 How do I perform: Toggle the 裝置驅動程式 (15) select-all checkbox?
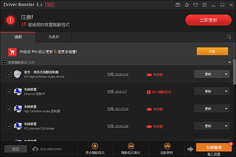(4, 62)
